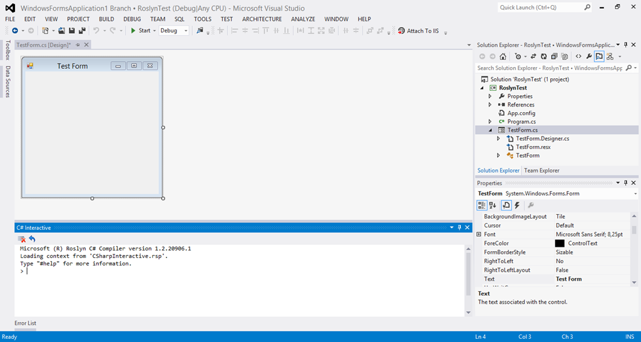Toggle Alphabetical sort in Properties panel

pyautogui.click(x=493, y=205)
